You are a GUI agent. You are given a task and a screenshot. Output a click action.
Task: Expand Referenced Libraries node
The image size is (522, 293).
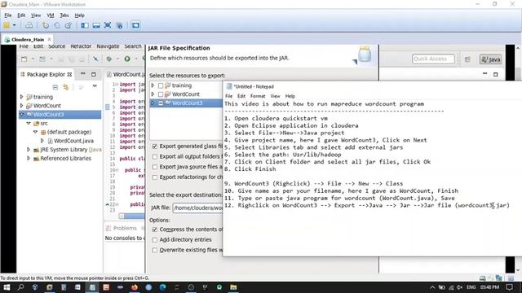tap(29, 159)
